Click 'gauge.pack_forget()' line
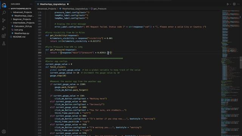This screenshot has width=242, height=136. coord(65,87)
